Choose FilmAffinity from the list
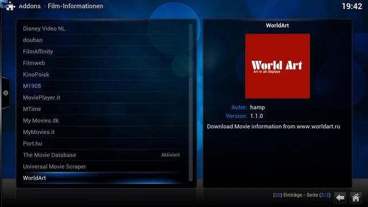Screen dimensions: 368x207 pyautogui.click(x=102, y=51)
